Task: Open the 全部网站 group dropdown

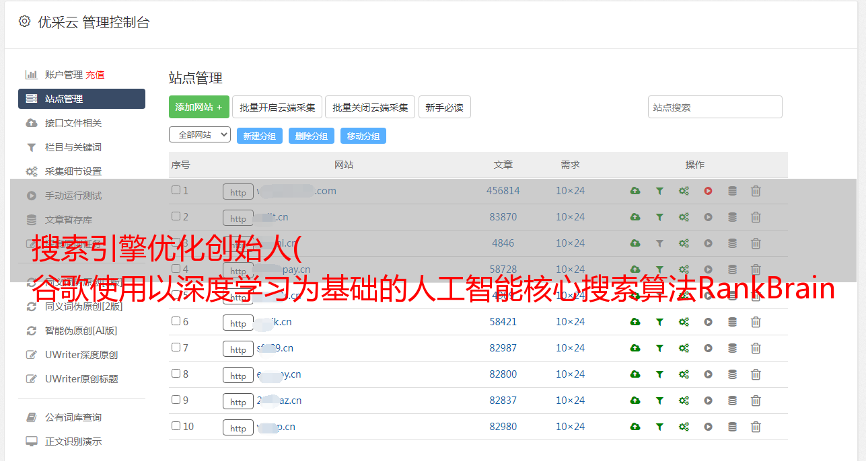Action: (199, 134)
